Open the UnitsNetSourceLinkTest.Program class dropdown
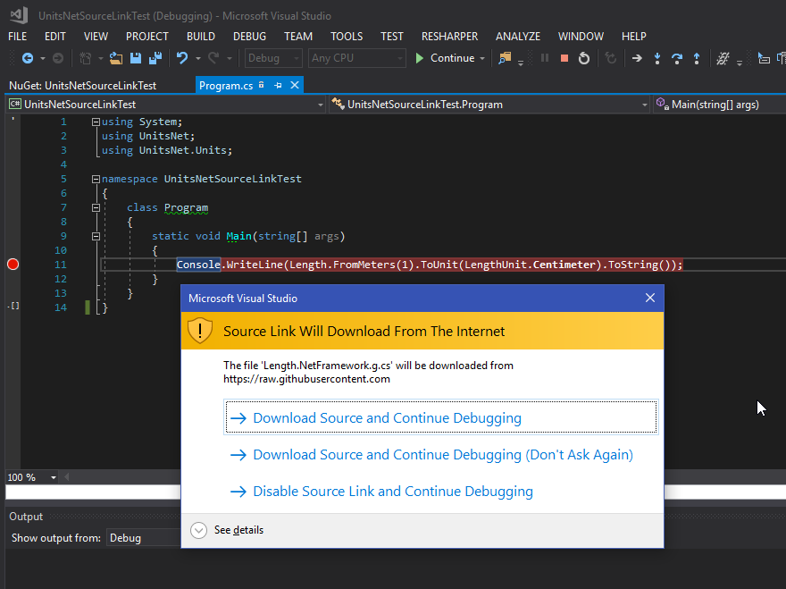Screen dimensions: 786x589 coord(489,105)
